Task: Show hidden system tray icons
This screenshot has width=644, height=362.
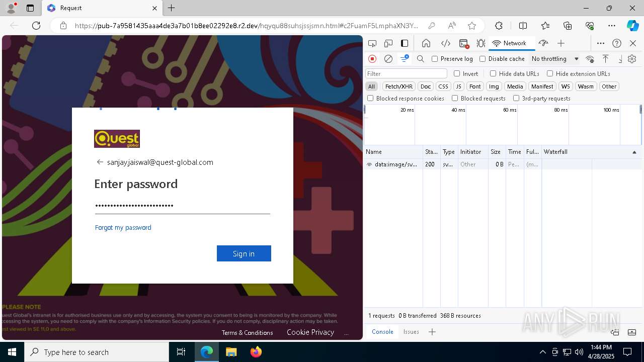Action: 542,352
